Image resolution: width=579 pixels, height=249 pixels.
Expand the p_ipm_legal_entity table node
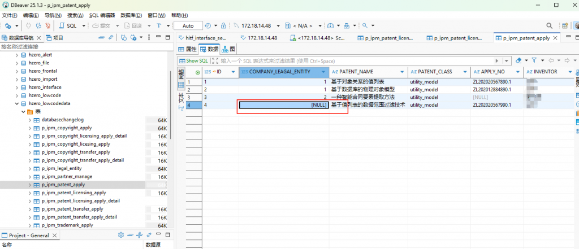(29, 169)
